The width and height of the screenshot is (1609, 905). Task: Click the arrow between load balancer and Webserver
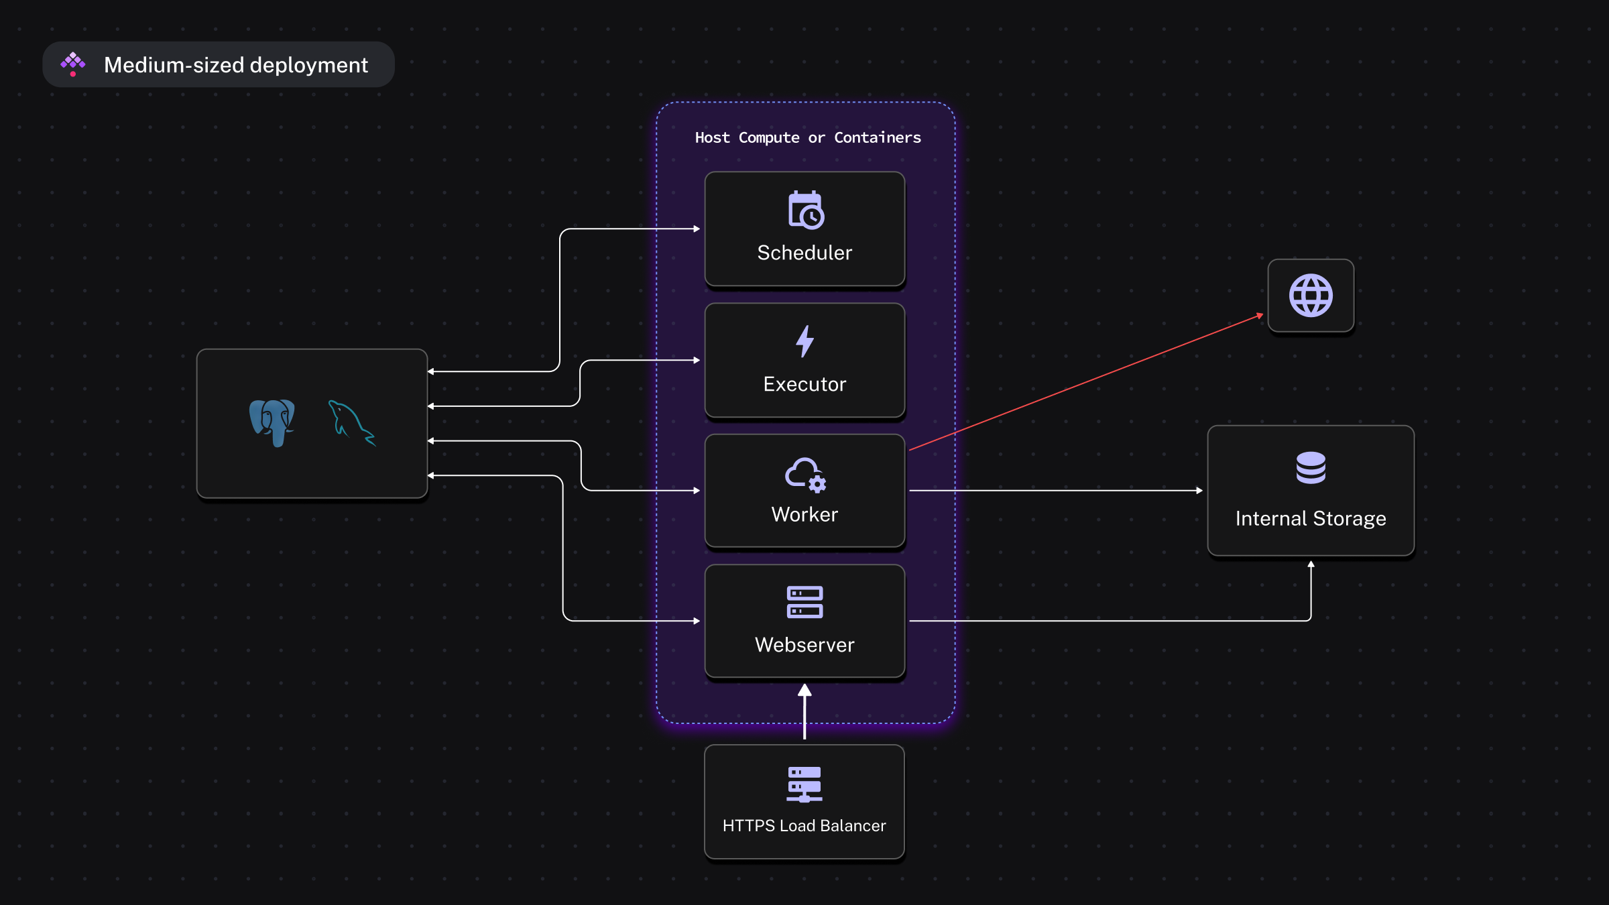click(804, 712)
